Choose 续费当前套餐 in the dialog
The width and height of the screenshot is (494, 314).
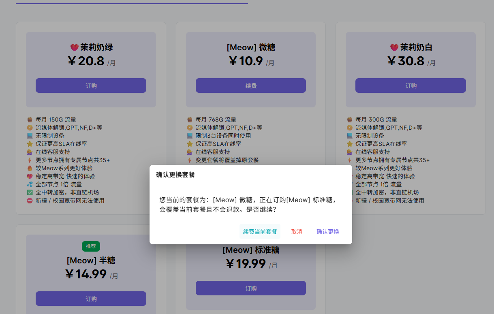pos(260,232)
